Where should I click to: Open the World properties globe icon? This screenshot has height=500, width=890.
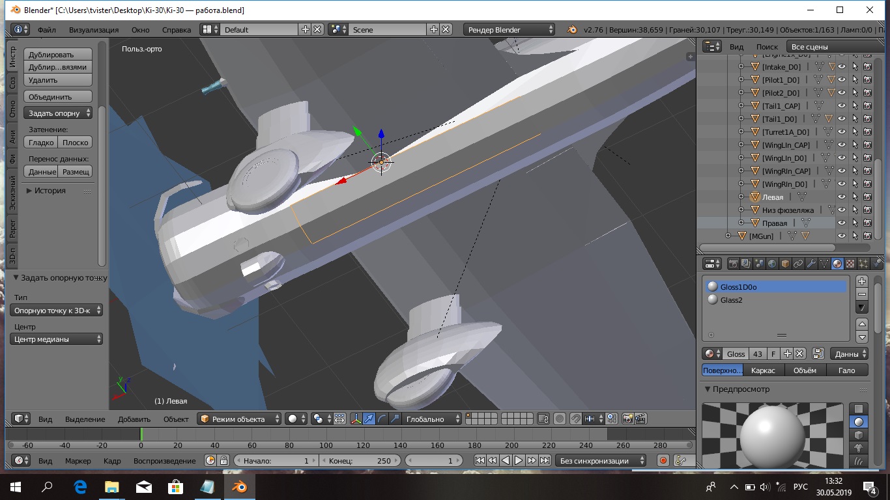[x=772, y=264]
